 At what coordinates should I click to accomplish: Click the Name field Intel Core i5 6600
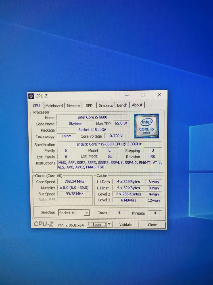92,117
